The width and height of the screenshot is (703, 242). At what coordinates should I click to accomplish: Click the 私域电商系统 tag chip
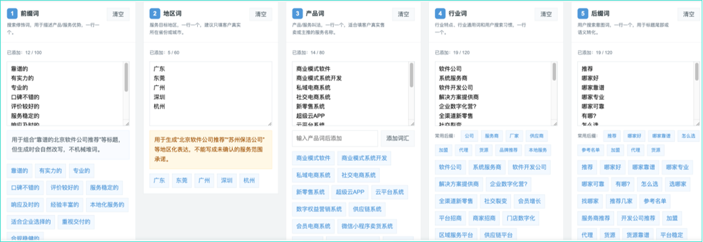pos(313,175)
